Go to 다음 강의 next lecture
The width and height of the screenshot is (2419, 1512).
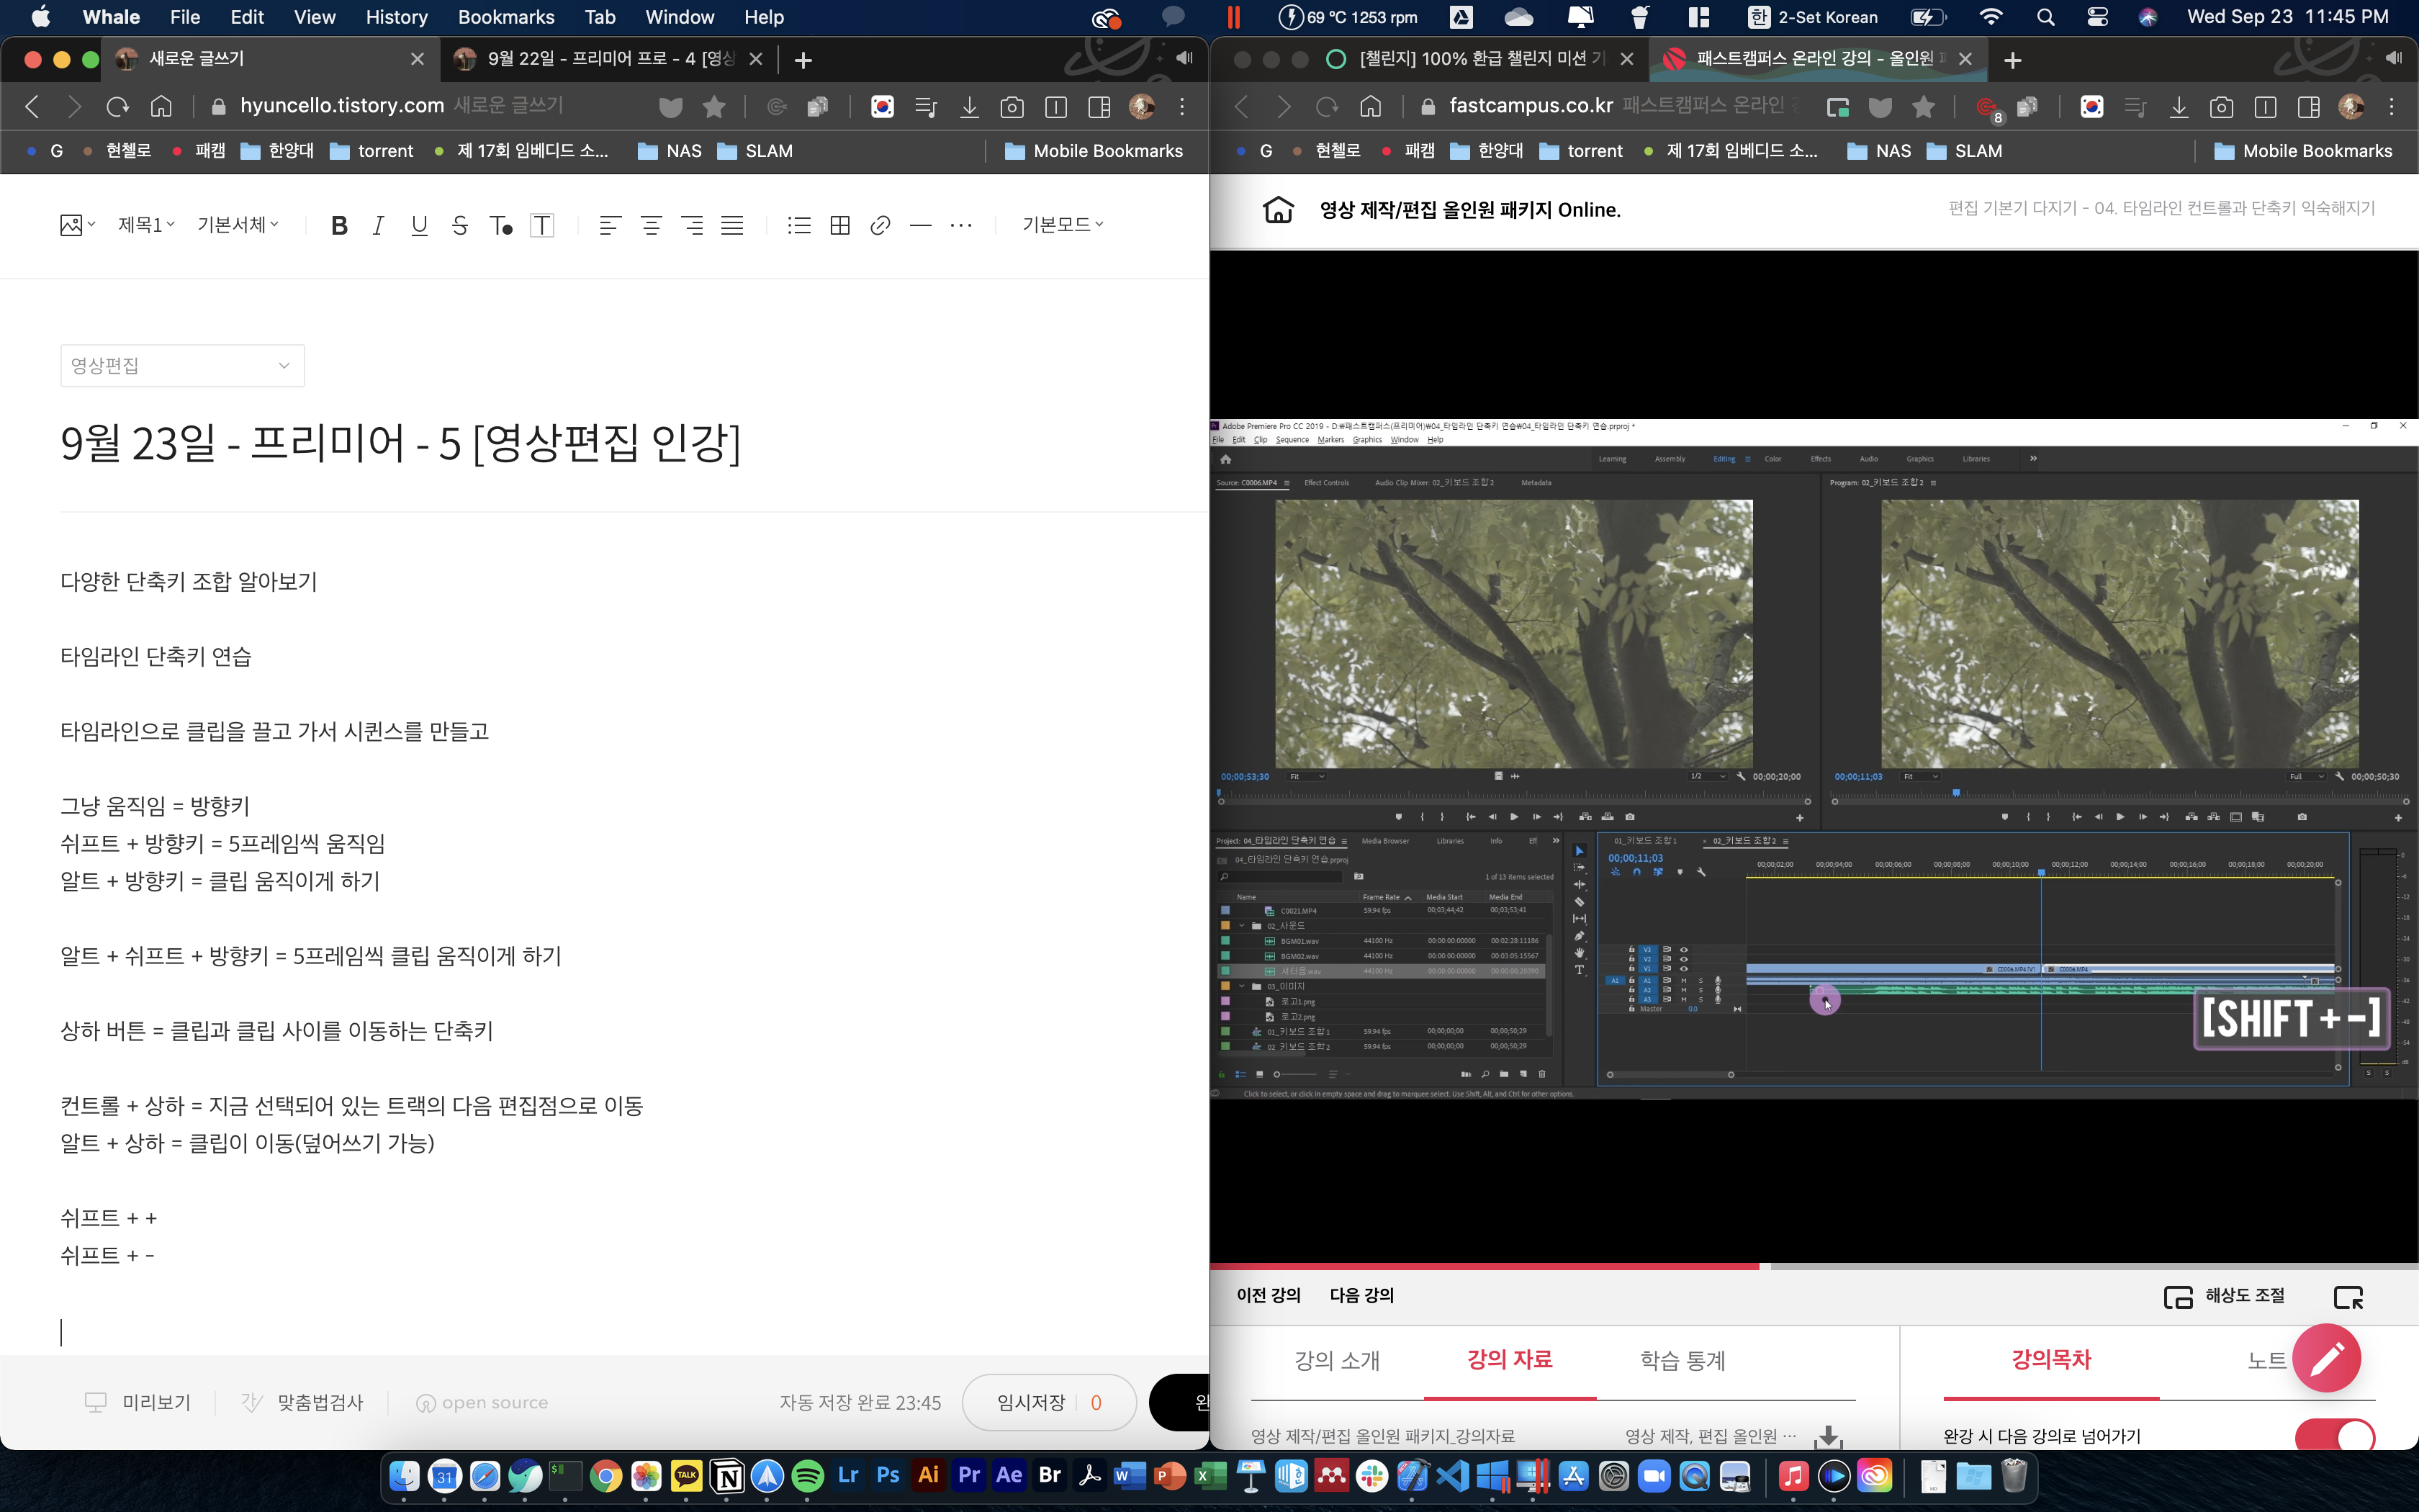pyautogui.click(x=1361, y=1295)
